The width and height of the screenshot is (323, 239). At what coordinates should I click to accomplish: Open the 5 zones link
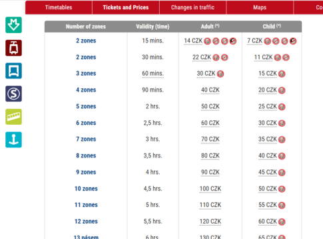point(86,106)
